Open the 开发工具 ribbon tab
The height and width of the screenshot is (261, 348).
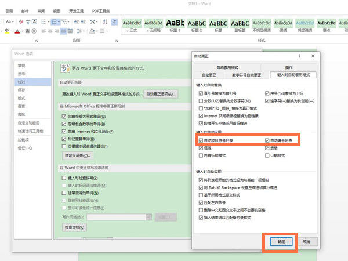[76, 10]
